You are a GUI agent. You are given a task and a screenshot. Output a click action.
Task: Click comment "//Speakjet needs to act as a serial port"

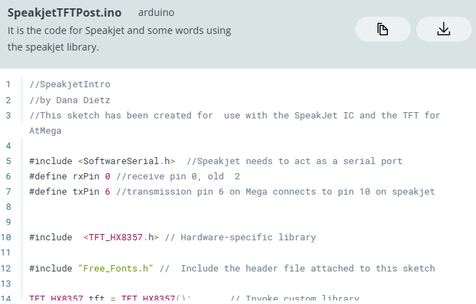tap(294, 161)
